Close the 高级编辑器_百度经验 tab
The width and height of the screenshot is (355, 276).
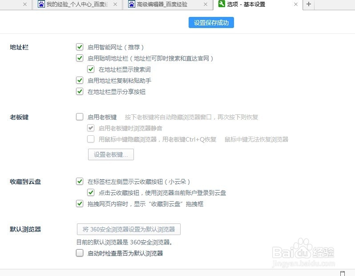[206, 4]
